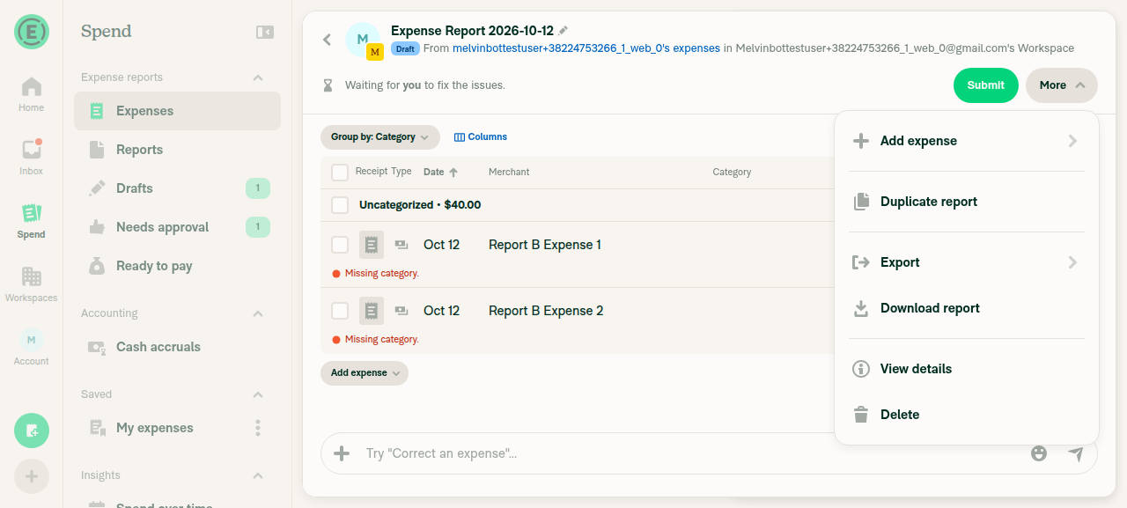
Task: Open Needs approval in the sidebar
Action: tap(177, 227)
